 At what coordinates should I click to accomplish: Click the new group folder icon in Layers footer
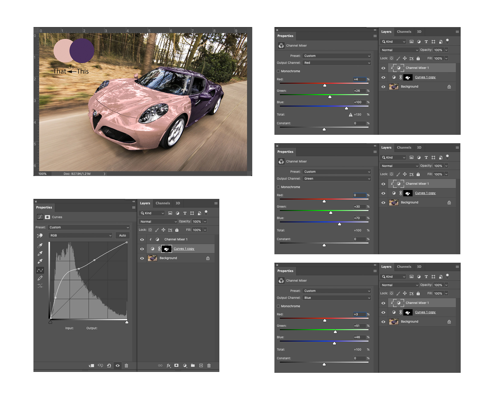click(193, 366)
